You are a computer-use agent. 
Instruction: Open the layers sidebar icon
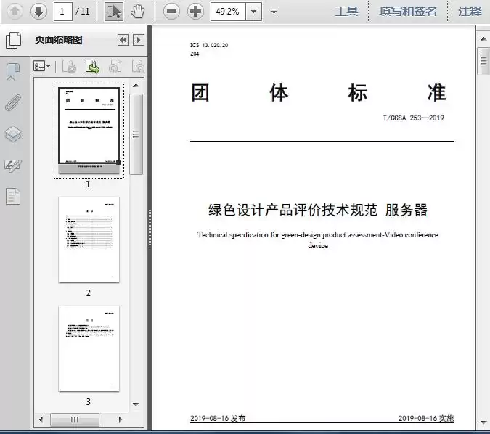click(x=13, y=134)
